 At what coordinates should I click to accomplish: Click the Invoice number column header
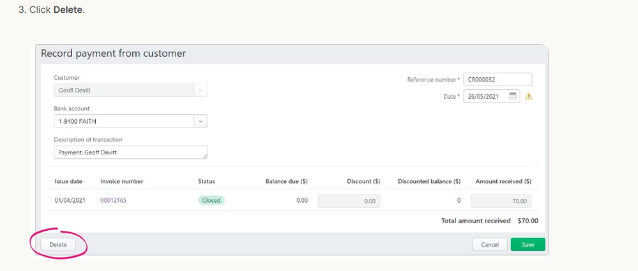(121, 181)
